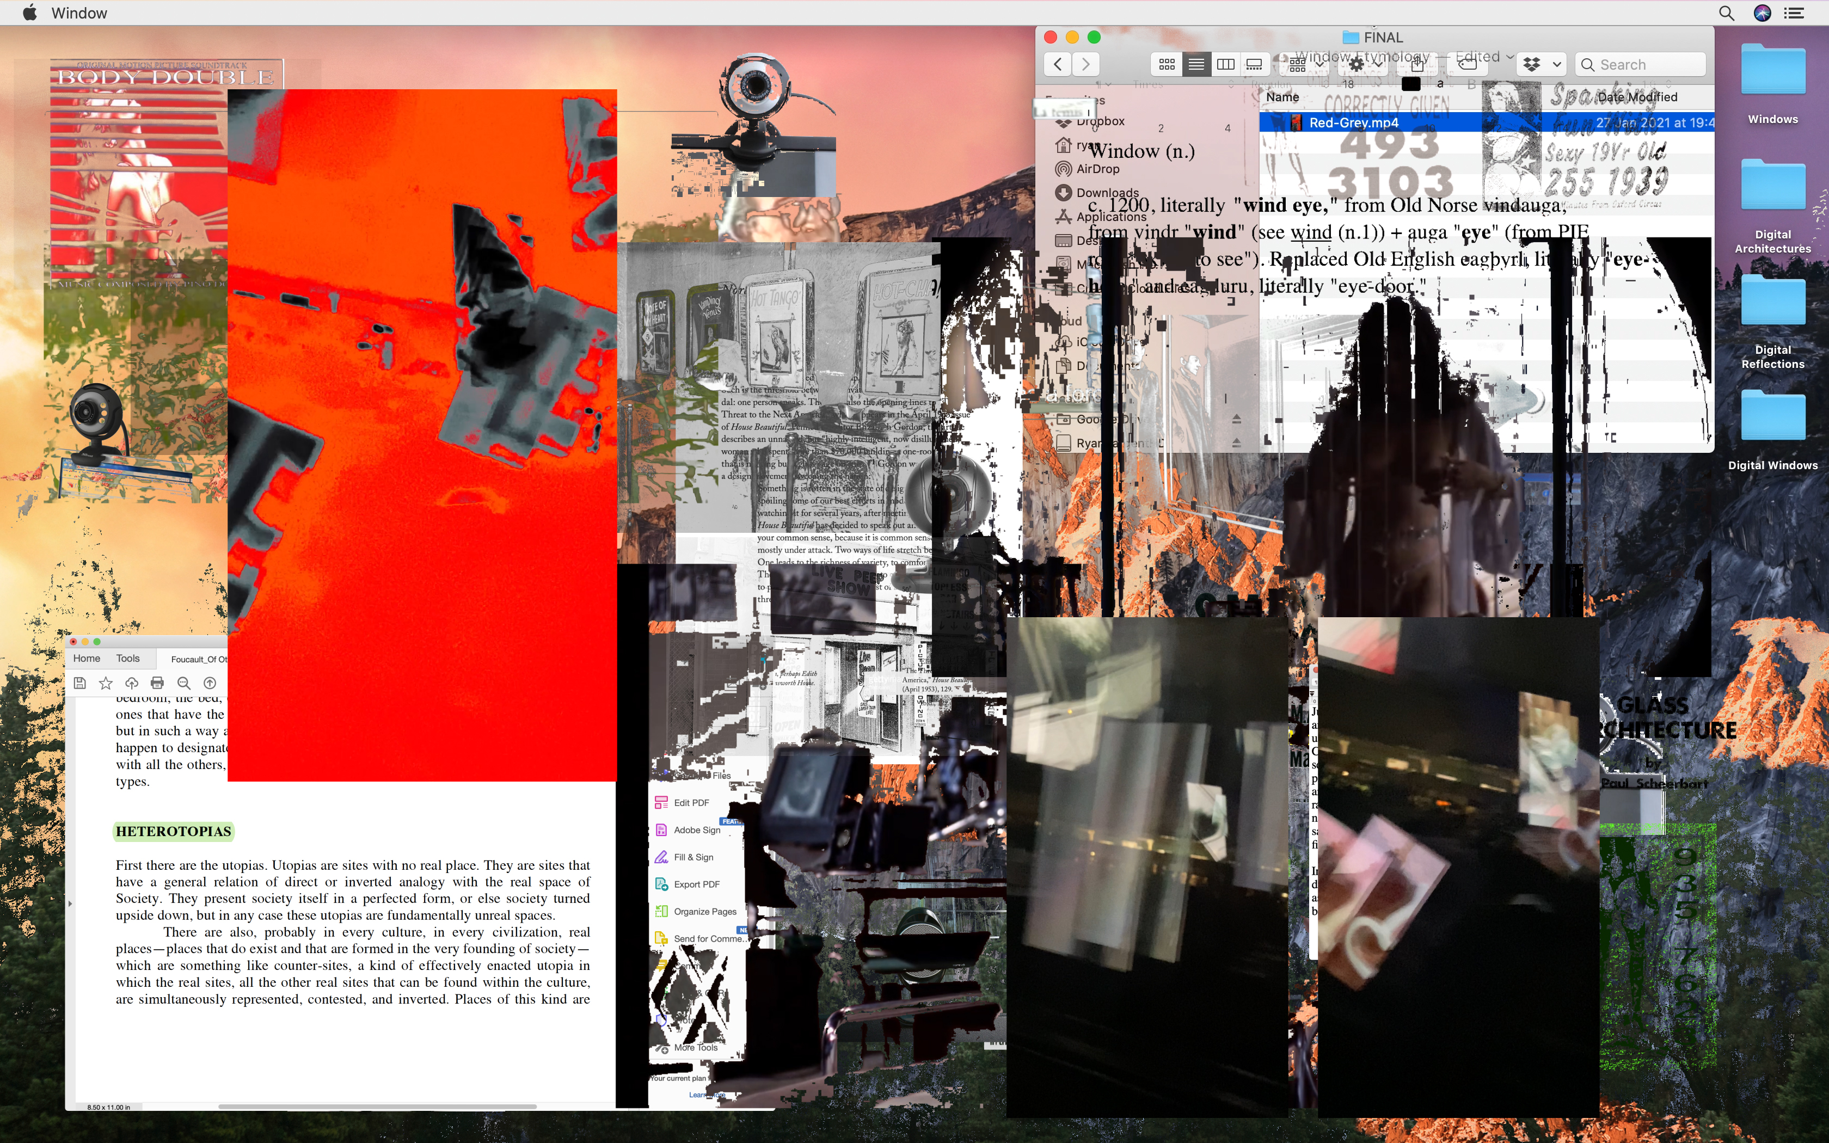Sort by the Name column header
Image resolution: width=1829 pixels, height=1143 pixels.
click(x=1282, y=97)
